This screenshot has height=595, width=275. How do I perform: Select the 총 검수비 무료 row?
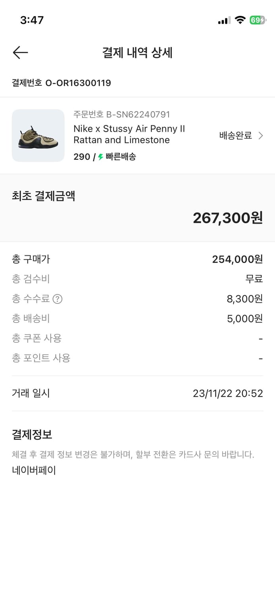[x=137, y=278]
